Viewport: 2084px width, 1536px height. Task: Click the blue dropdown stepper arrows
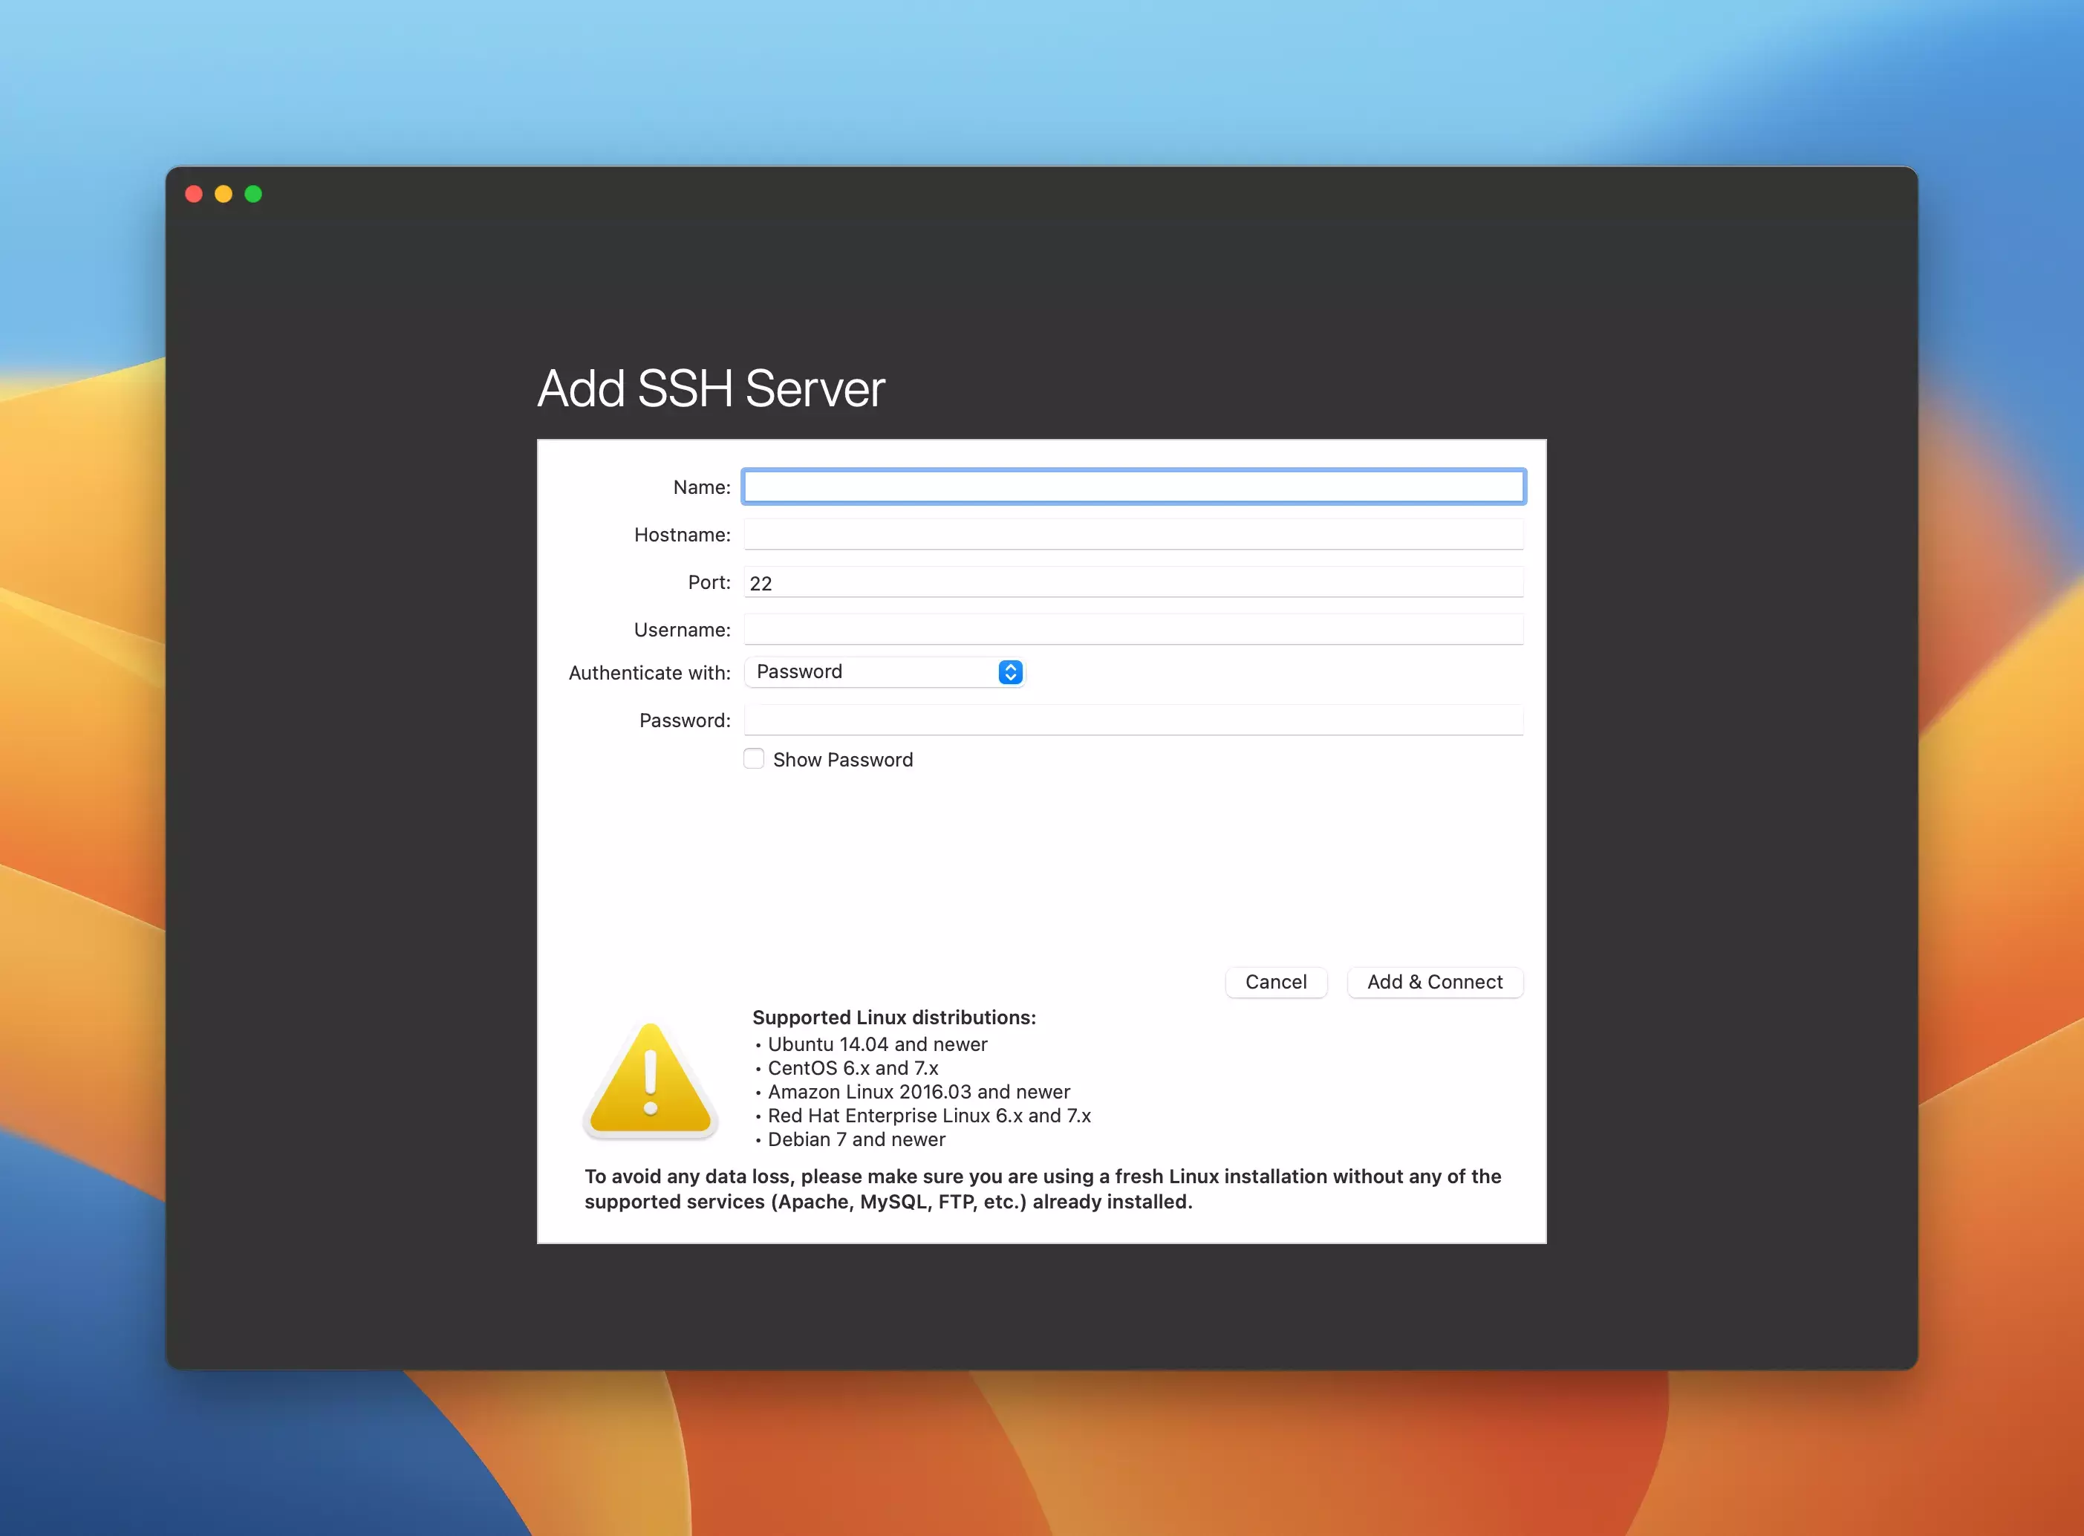pyautogui.click(x=1010, y=672)
